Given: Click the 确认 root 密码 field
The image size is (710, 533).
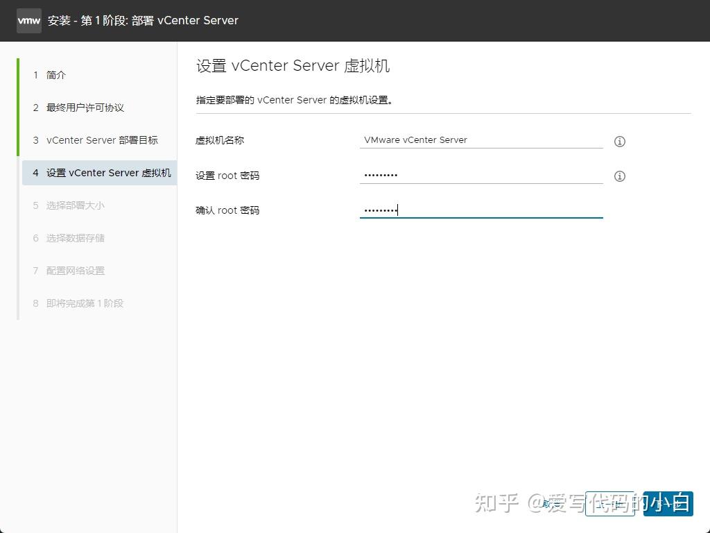Looking at the screenshot, I should [x=481, y=210].
